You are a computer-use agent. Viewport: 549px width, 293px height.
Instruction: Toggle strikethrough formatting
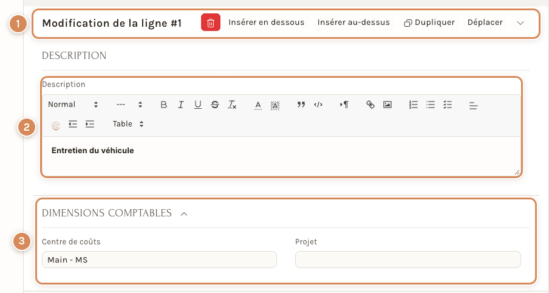[x=215, y=105]
